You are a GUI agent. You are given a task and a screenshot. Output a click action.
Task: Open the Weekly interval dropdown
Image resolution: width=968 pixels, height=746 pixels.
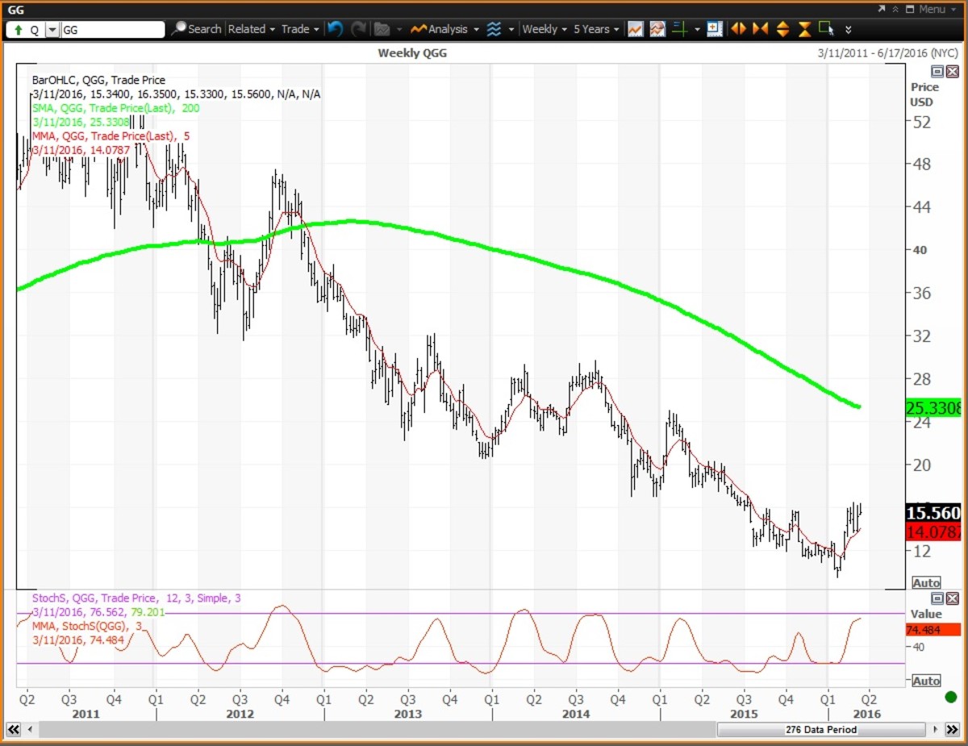pyautogui.click(x=544, y=29)
